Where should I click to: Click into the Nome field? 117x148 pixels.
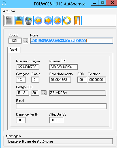click(71, 41)
